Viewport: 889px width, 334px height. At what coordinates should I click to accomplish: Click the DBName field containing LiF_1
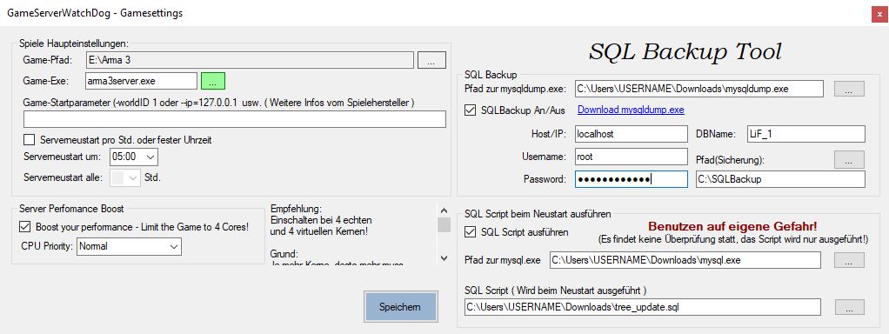coord(806,134)
